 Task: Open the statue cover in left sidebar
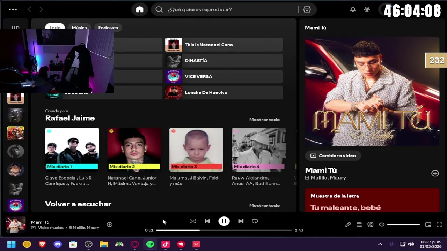click(16, 188)
